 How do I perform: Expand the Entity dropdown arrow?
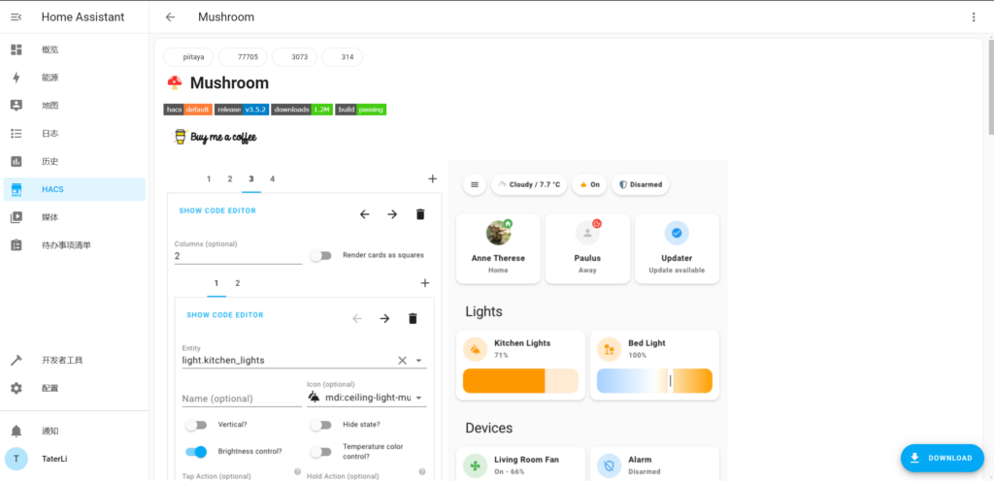[418, 360]
